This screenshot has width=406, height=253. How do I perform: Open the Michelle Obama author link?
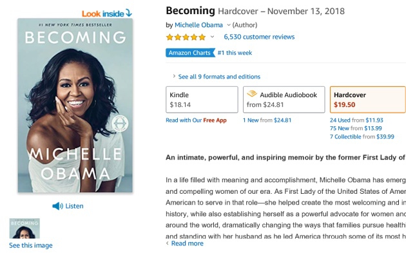pyautogui.click(x=198, y=25)
